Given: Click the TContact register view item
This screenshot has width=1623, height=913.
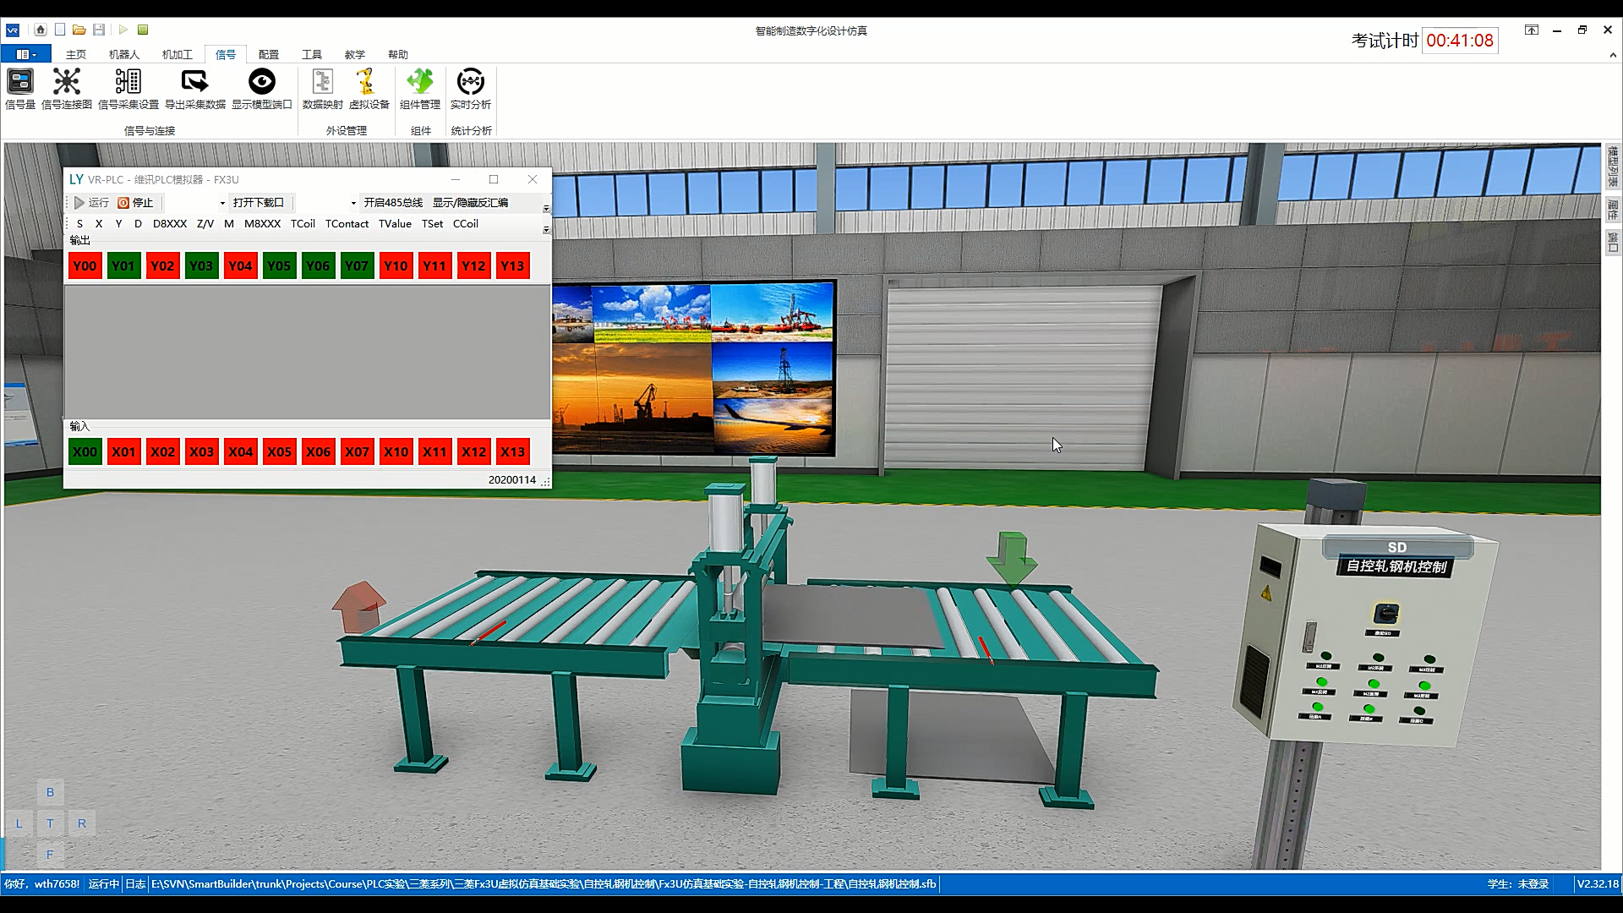Looking at the screenshot, I should 347,224.
